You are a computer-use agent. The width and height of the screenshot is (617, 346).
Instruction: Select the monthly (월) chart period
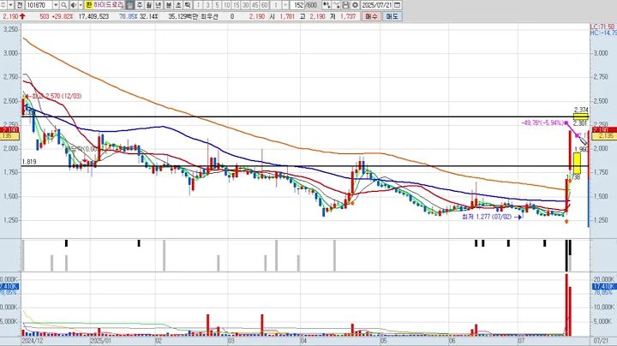[149, 5]
